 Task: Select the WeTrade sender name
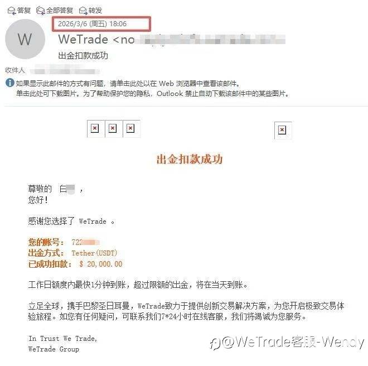point(83,39)
